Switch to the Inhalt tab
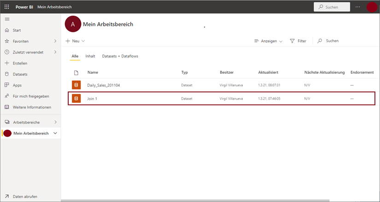 click(90, 56)
